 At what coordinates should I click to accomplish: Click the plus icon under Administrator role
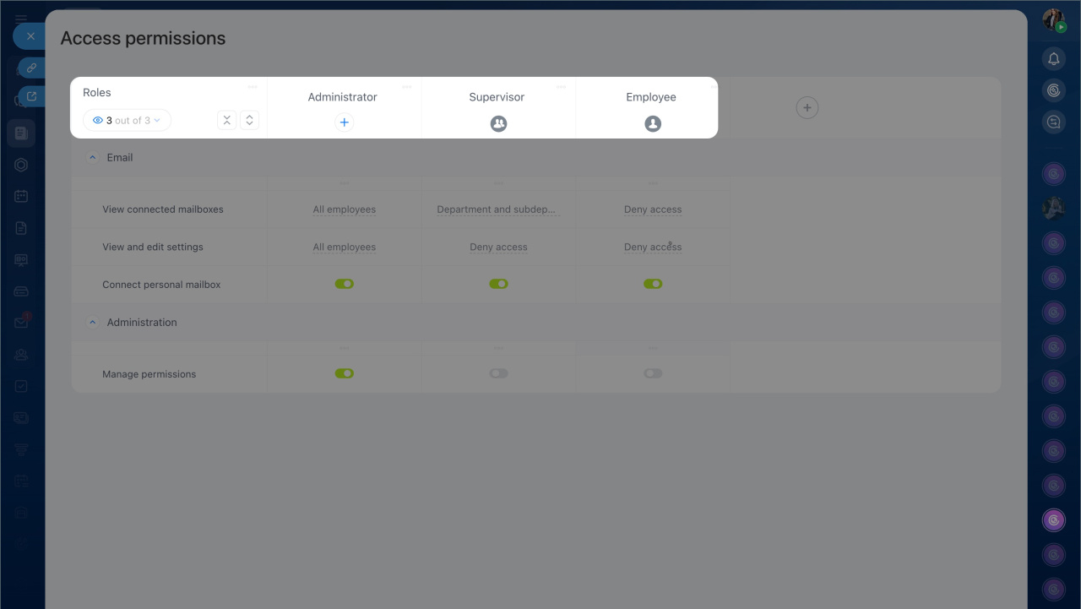(344, 122)
